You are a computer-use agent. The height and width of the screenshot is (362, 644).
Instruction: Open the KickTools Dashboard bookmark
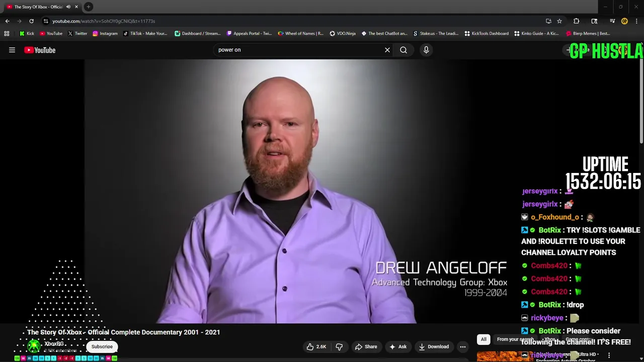[486, 34]
